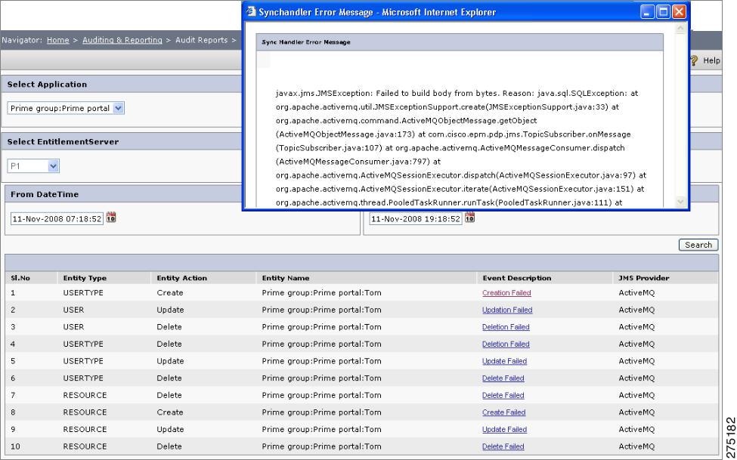Close the Synchandler Error Message window
The height and width of the screenshot is (460, 737).
click(x=680, y=12)
